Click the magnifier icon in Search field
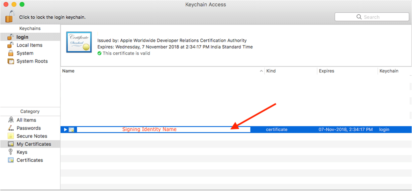This screenshot has height=191, width=412. 359,17
